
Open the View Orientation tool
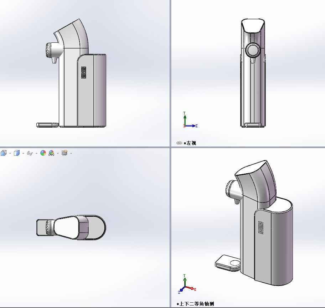click(x=4, y=153)
